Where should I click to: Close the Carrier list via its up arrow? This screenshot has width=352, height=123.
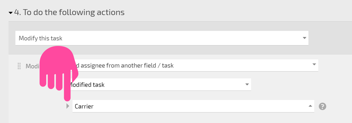point(310,106)
